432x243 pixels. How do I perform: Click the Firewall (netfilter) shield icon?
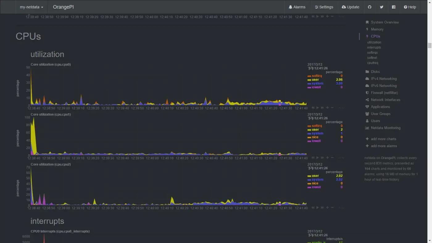point(367,93)
